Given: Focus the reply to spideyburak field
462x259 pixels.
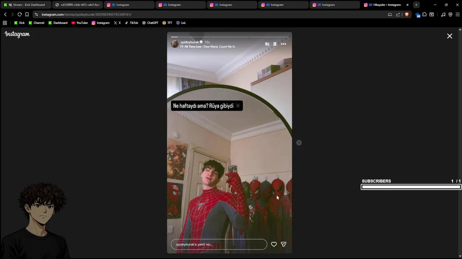Looking at the screenshot, I should (x=219, y=244).
